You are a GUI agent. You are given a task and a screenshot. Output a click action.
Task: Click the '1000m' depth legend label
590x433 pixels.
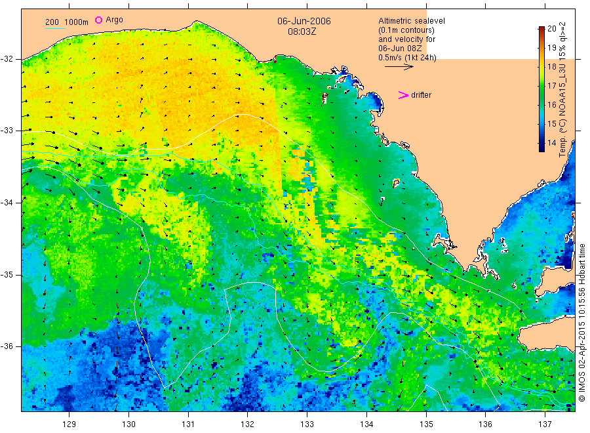77,22
